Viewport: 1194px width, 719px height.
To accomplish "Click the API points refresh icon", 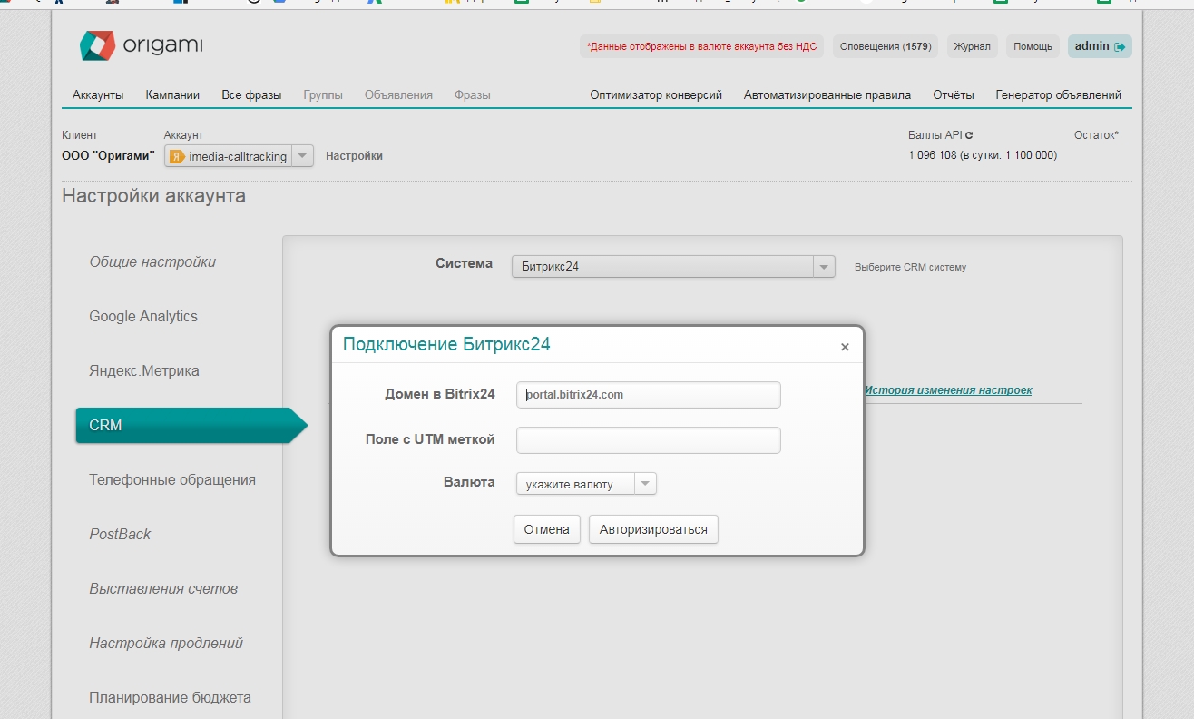I will point(969,135).
